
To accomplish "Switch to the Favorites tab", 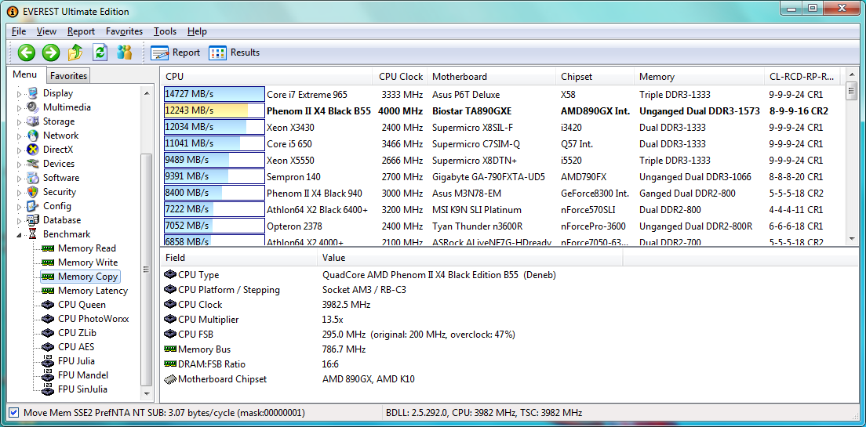I will [68, 75].
